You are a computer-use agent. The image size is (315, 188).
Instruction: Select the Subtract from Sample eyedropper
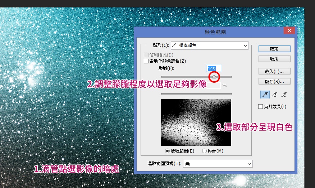tap(284, 95)
